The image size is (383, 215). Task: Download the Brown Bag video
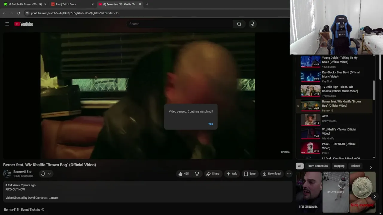click(x=272, y=173)
